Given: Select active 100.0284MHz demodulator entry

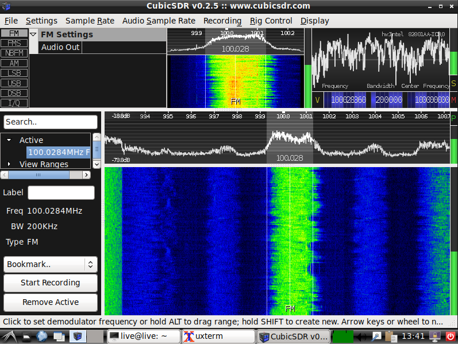Looking at the screenshot, I should pyautogui.click(x=59, y=152).
